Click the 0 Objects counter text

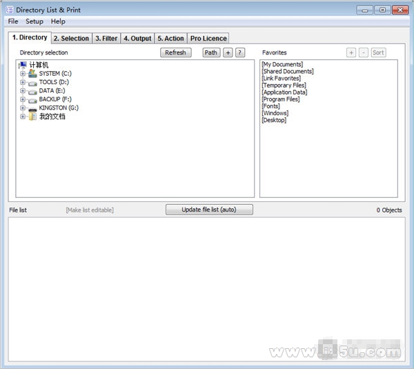click(x=389, y=210)
